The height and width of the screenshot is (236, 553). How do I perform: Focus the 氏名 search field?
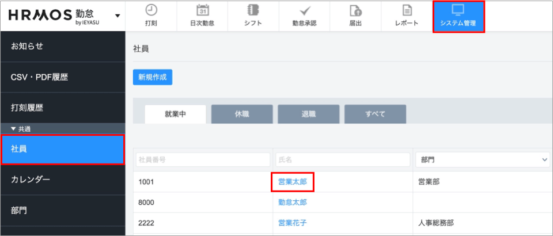coord(343,159)
